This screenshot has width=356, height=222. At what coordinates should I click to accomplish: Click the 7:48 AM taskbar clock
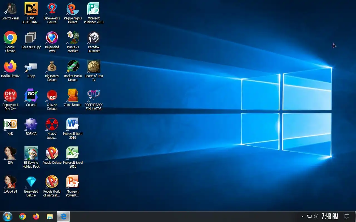pos(330,216)
